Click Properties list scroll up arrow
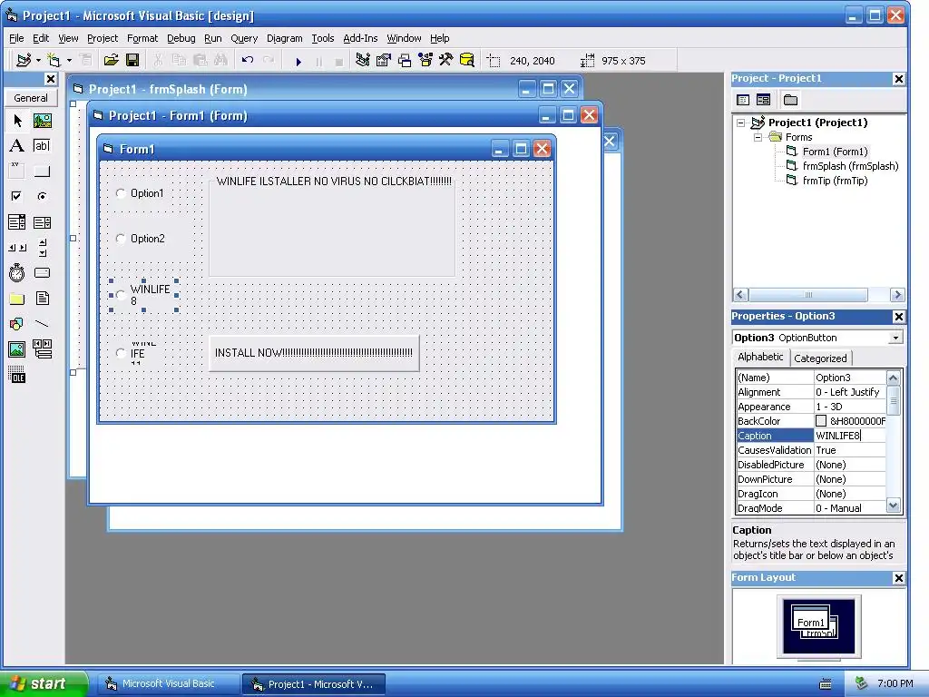This screenshot has width=929, height=697. (894, 378)
